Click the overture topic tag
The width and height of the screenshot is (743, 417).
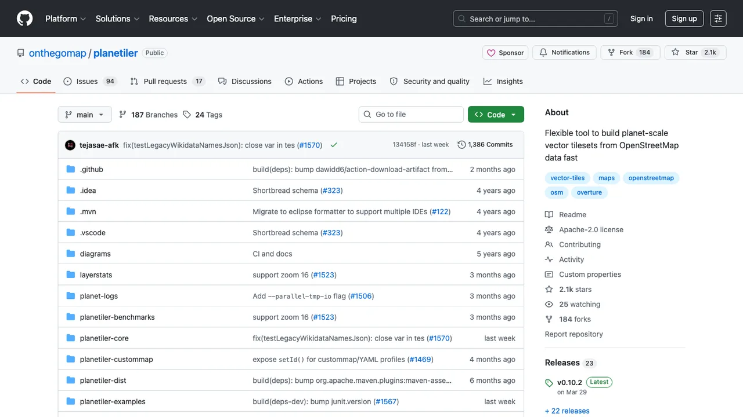(x=589, y=192)
